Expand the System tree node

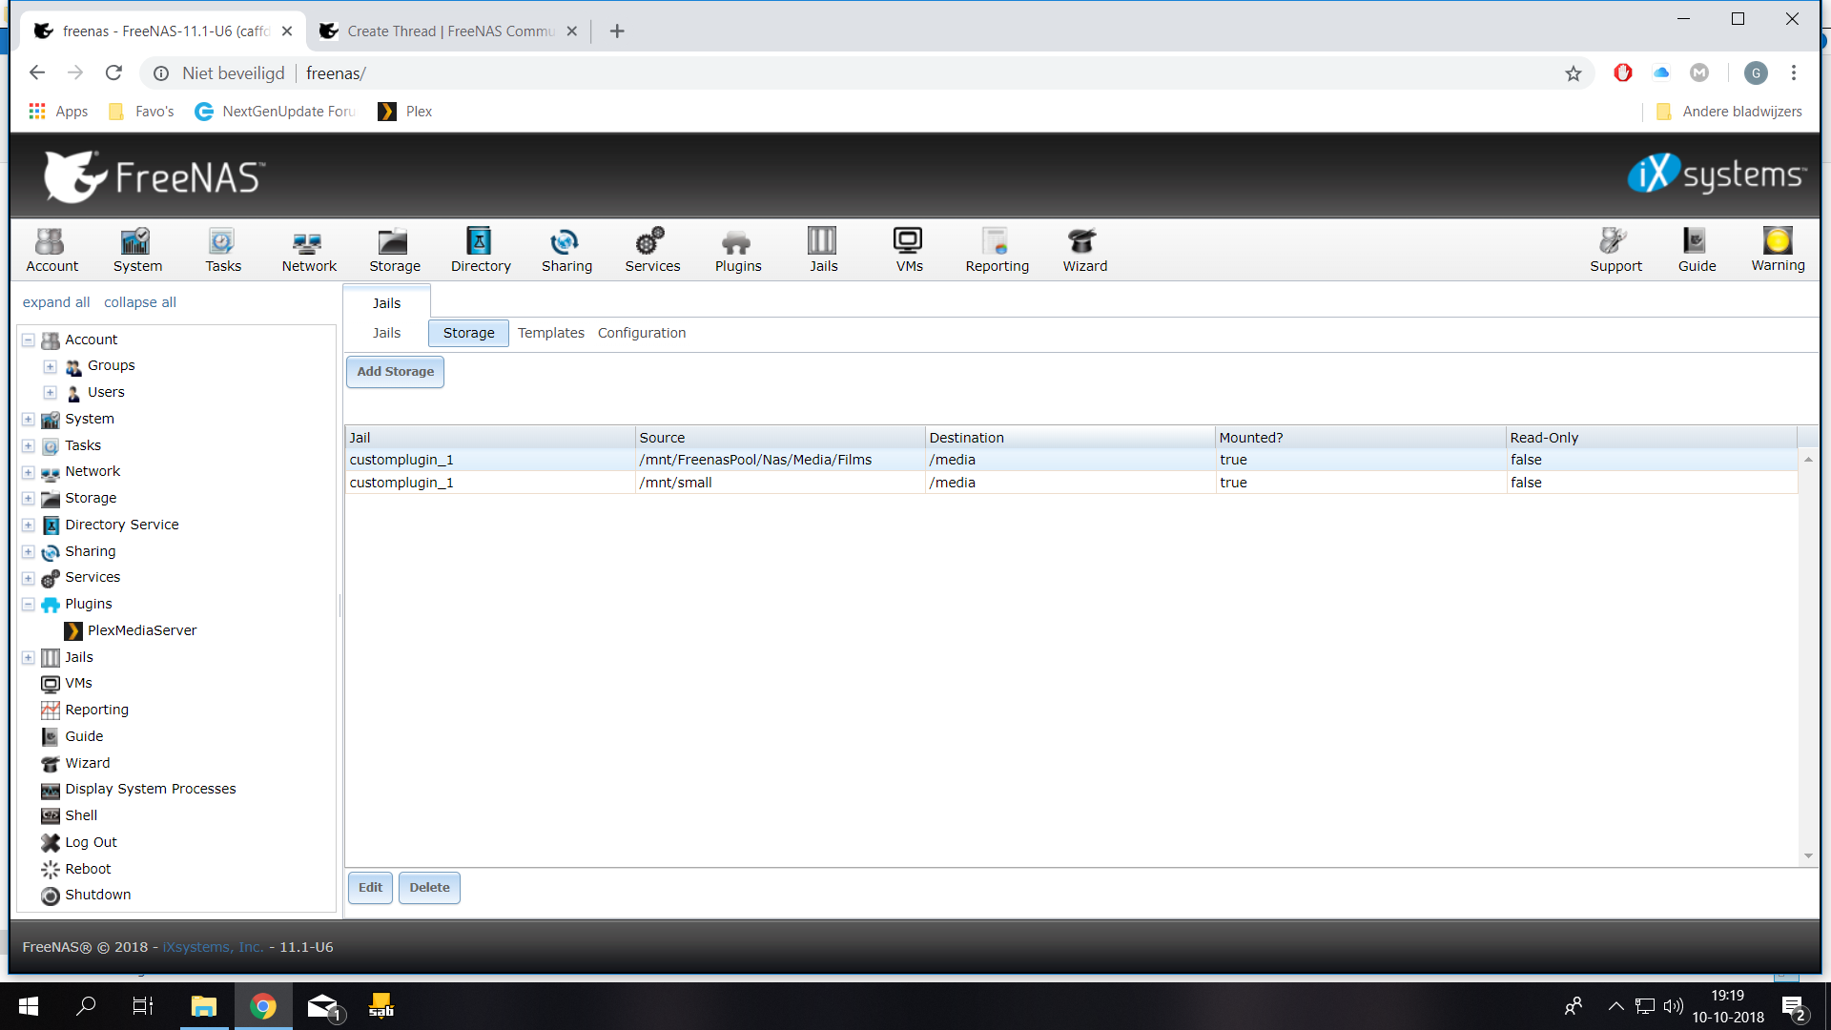[28, 419]
